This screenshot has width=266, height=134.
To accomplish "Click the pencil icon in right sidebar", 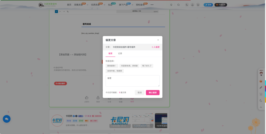I will pos(261,88).
